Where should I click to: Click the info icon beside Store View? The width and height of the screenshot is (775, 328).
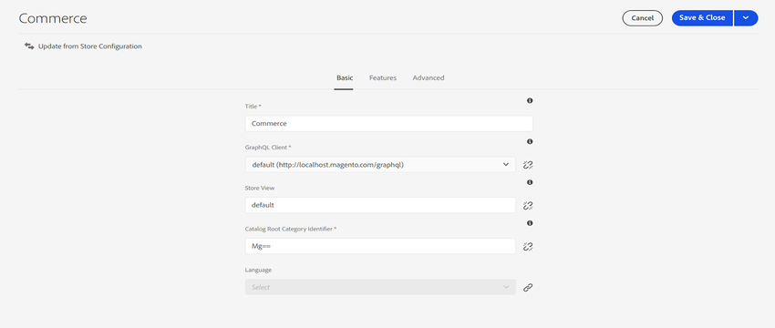[x=530, y=182]
